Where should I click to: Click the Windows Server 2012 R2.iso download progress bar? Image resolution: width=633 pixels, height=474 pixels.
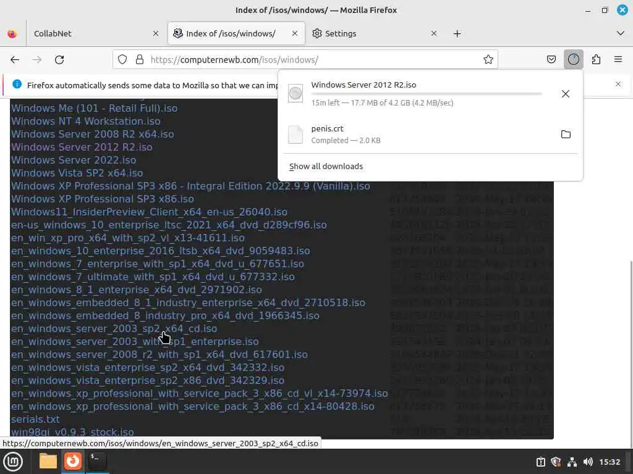click(x=427, y=94)
